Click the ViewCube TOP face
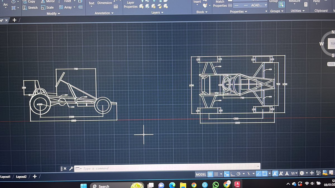This screenshot has width=335, height=188. [332, 44]
